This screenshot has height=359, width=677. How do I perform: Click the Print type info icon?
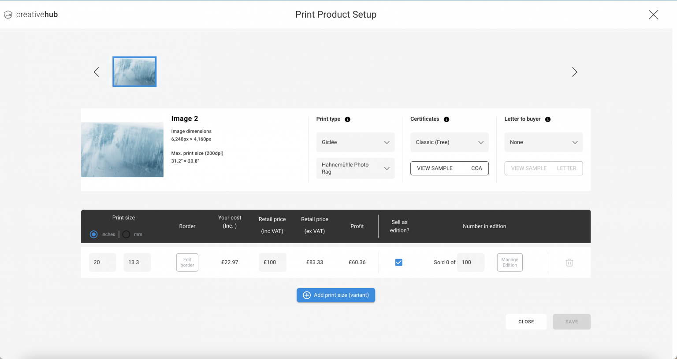click(x=347, y=119)
